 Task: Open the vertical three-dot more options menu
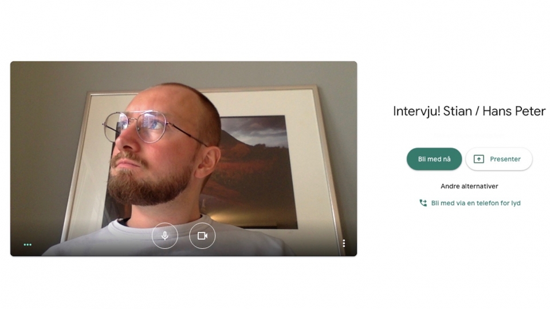coord(344,243)
